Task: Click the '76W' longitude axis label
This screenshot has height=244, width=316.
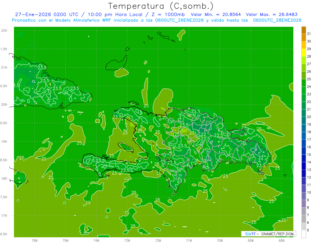Action: coord(34,241)
